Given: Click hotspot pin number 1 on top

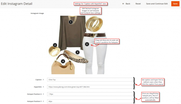Looking at the screenshot, I should pos(71,22).
